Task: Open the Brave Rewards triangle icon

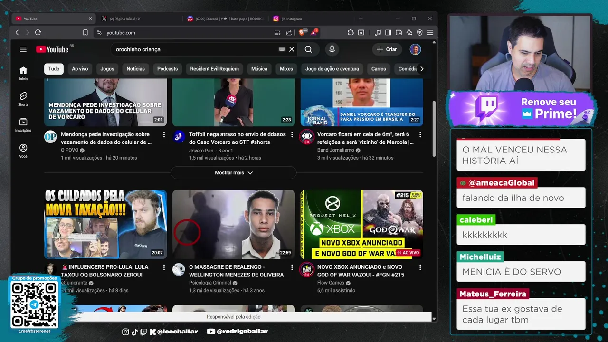Action: click(x=314, y=32)
